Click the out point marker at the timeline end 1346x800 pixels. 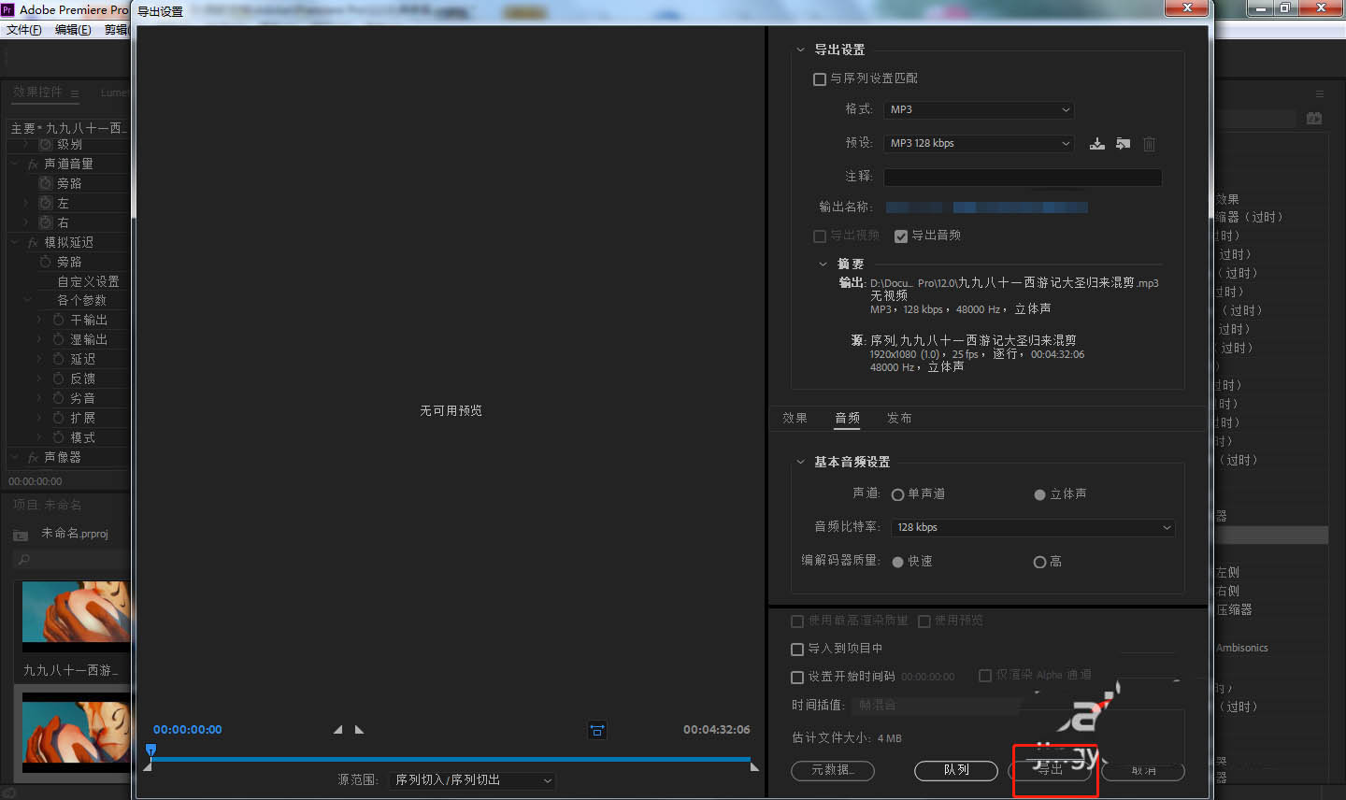754,766
